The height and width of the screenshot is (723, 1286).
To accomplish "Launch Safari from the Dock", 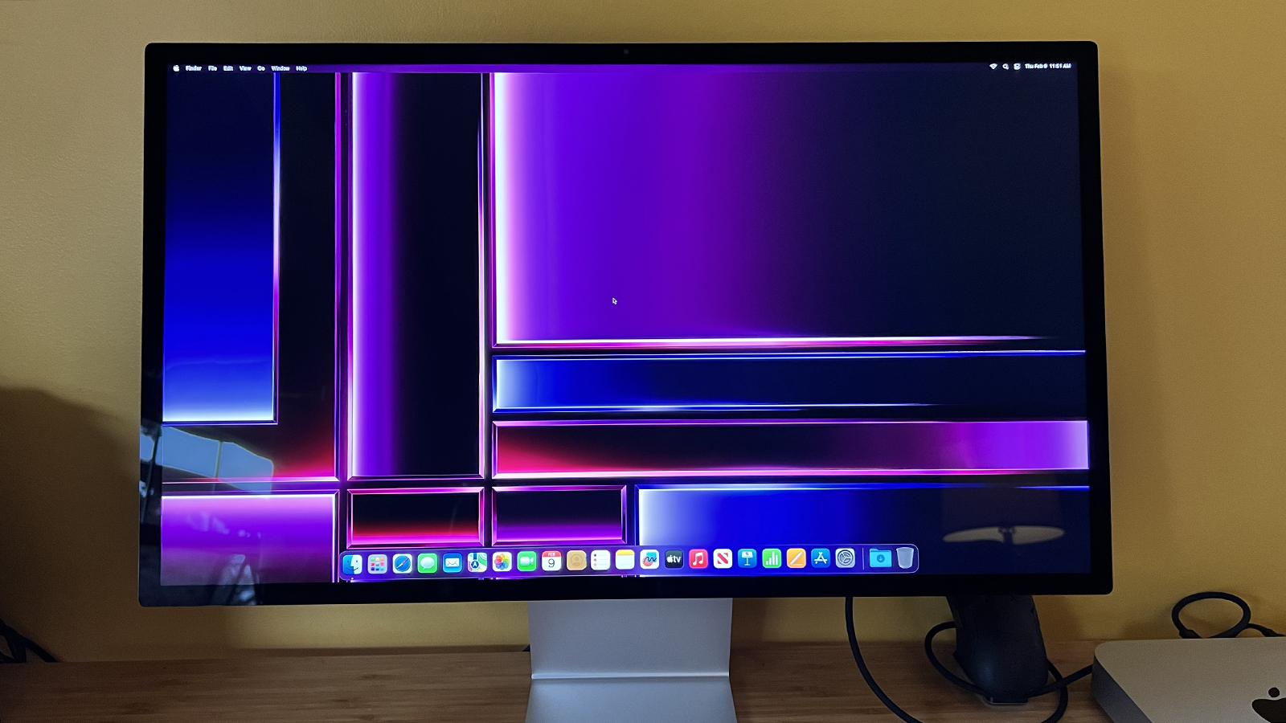I will click(x=403, y=564).
